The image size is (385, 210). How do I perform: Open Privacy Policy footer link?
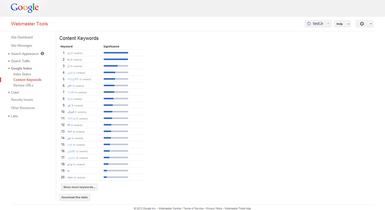click(x=214, y=208)
